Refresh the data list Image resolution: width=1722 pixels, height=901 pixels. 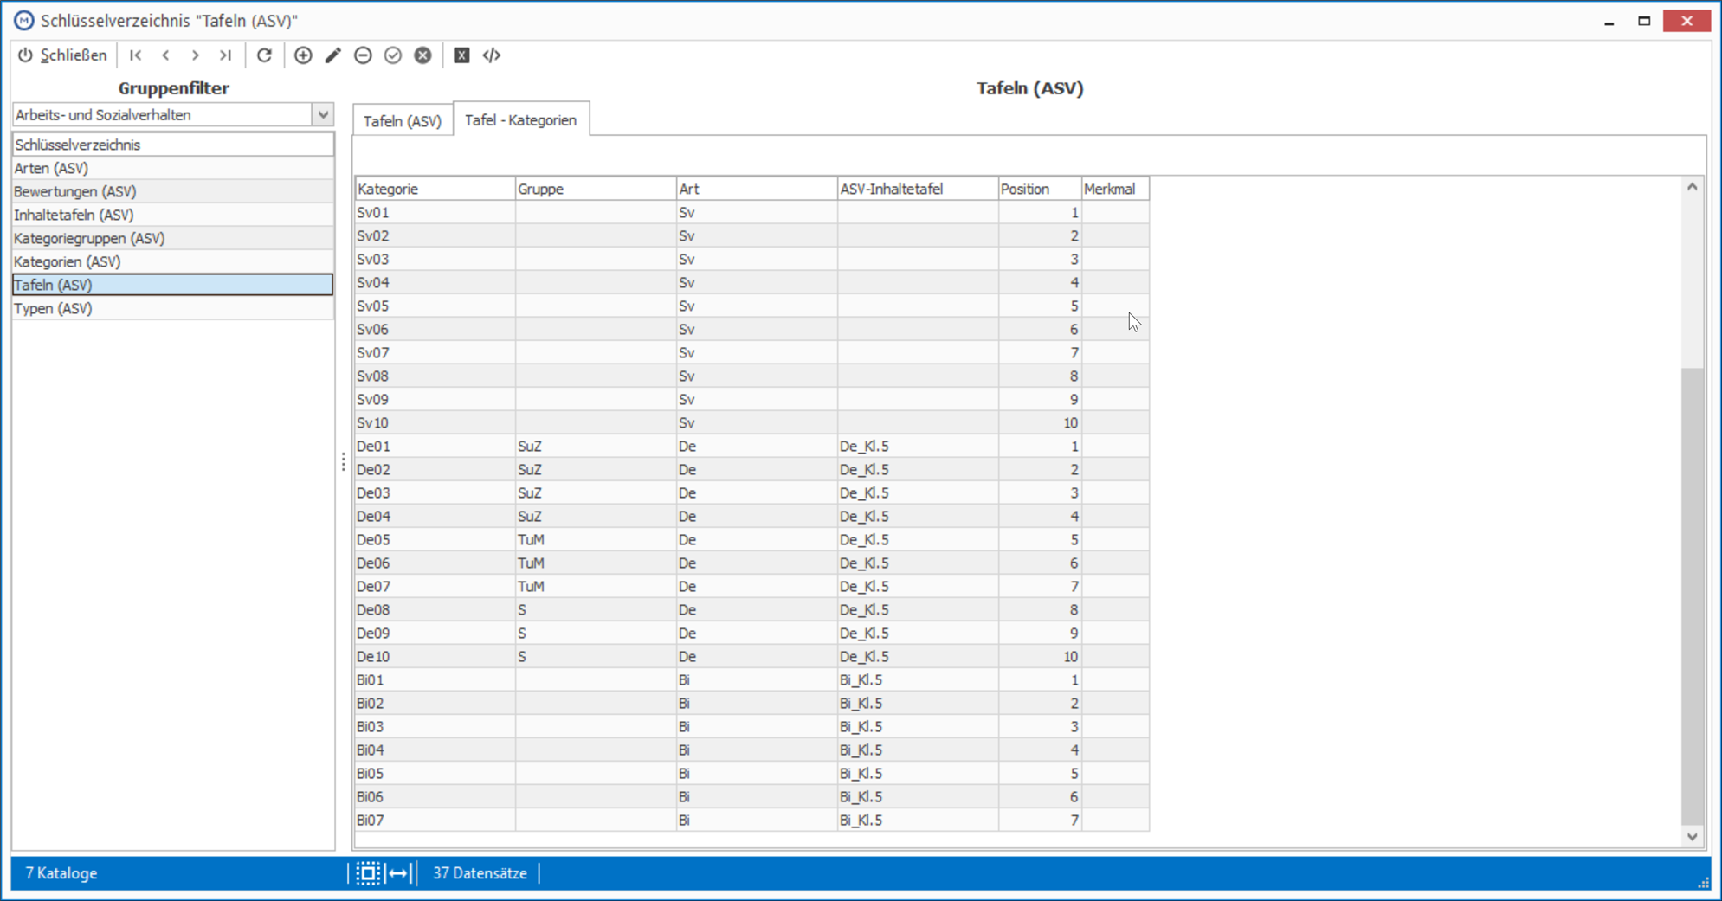point(264,55)
